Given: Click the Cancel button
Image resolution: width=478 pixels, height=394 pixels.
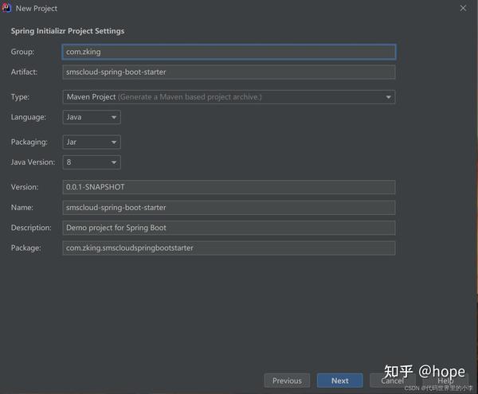Looking at the screenshot, I should (x=393, y=380).
